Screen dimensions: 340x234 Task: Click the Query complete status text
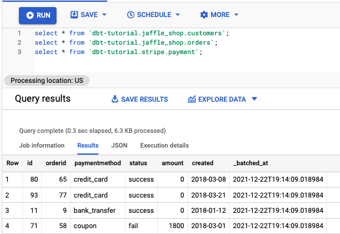tap(93, 131)
